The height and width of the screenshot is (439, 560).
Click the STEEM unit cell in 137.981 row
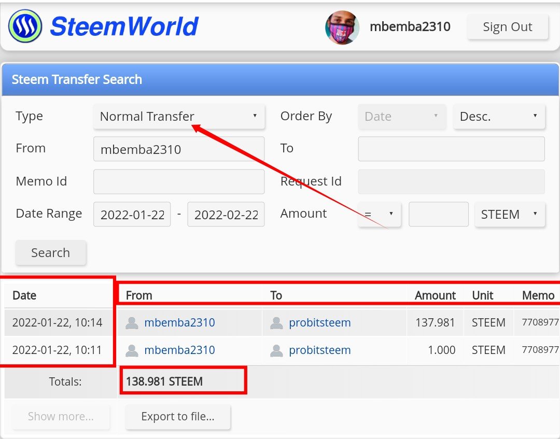(488, 323)
